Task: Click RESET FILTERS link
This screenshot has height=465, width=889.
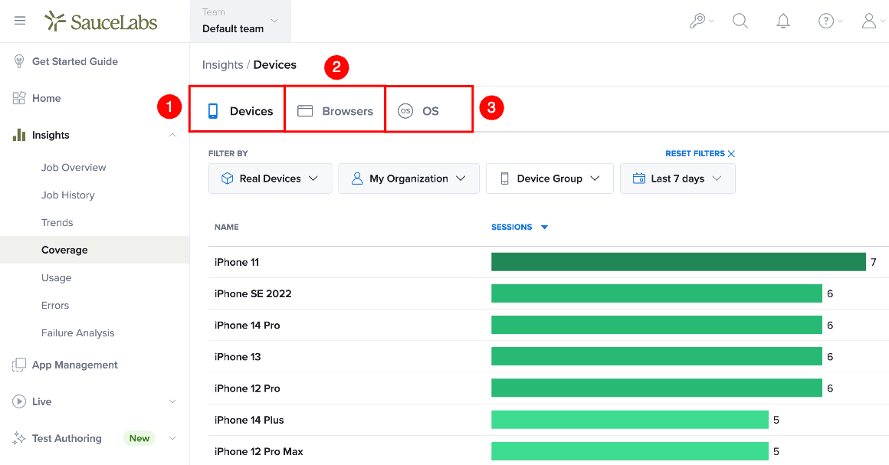Action: (x=700, y=154)
